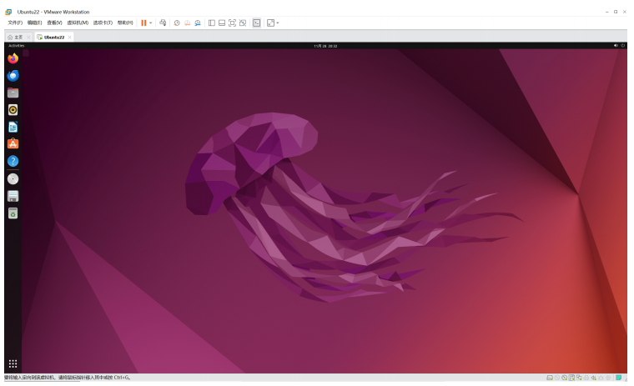Open the Ubuntu Activities overview
634x386 pixels.
(17, 46)
